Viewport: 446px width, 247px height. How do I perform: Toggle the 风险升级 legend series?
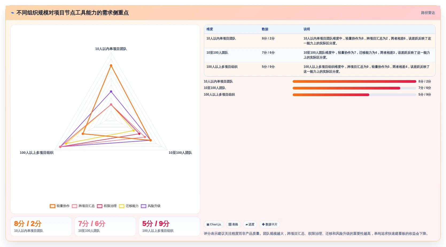(x=151, y=206)
